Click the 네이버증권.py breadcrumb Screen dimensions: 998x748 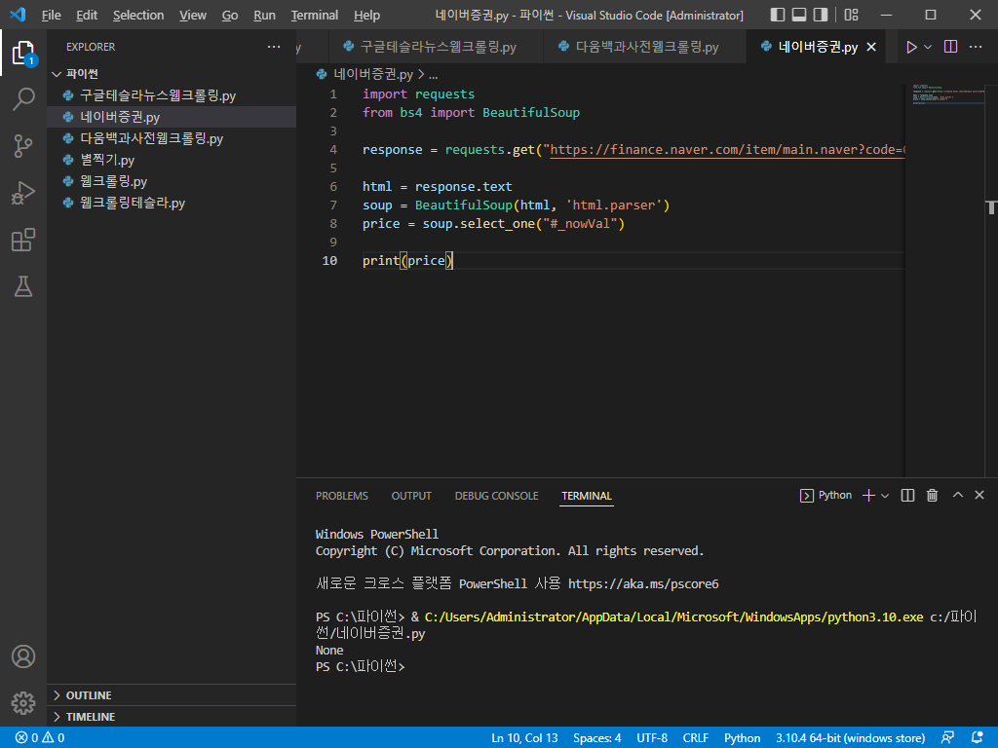tap(373, 74)
